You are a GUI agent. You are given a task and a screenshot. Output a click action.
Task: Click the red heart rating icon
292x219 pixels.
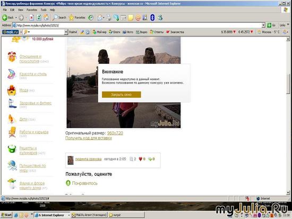[140, 159]
